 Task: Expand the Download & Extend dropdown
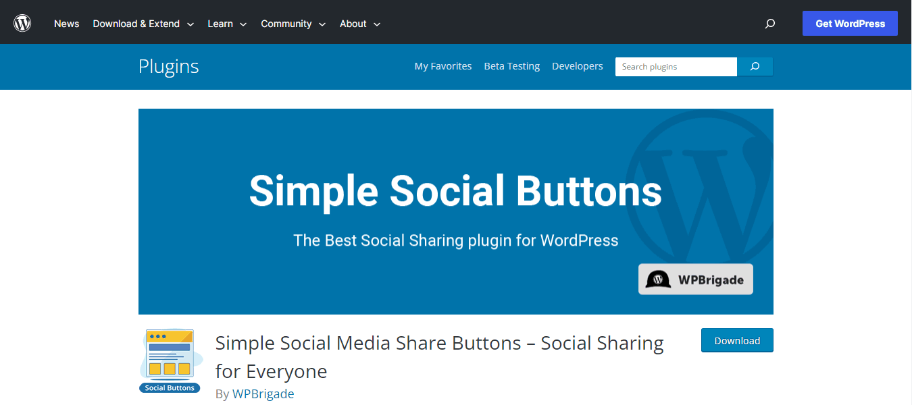point(143,23)
